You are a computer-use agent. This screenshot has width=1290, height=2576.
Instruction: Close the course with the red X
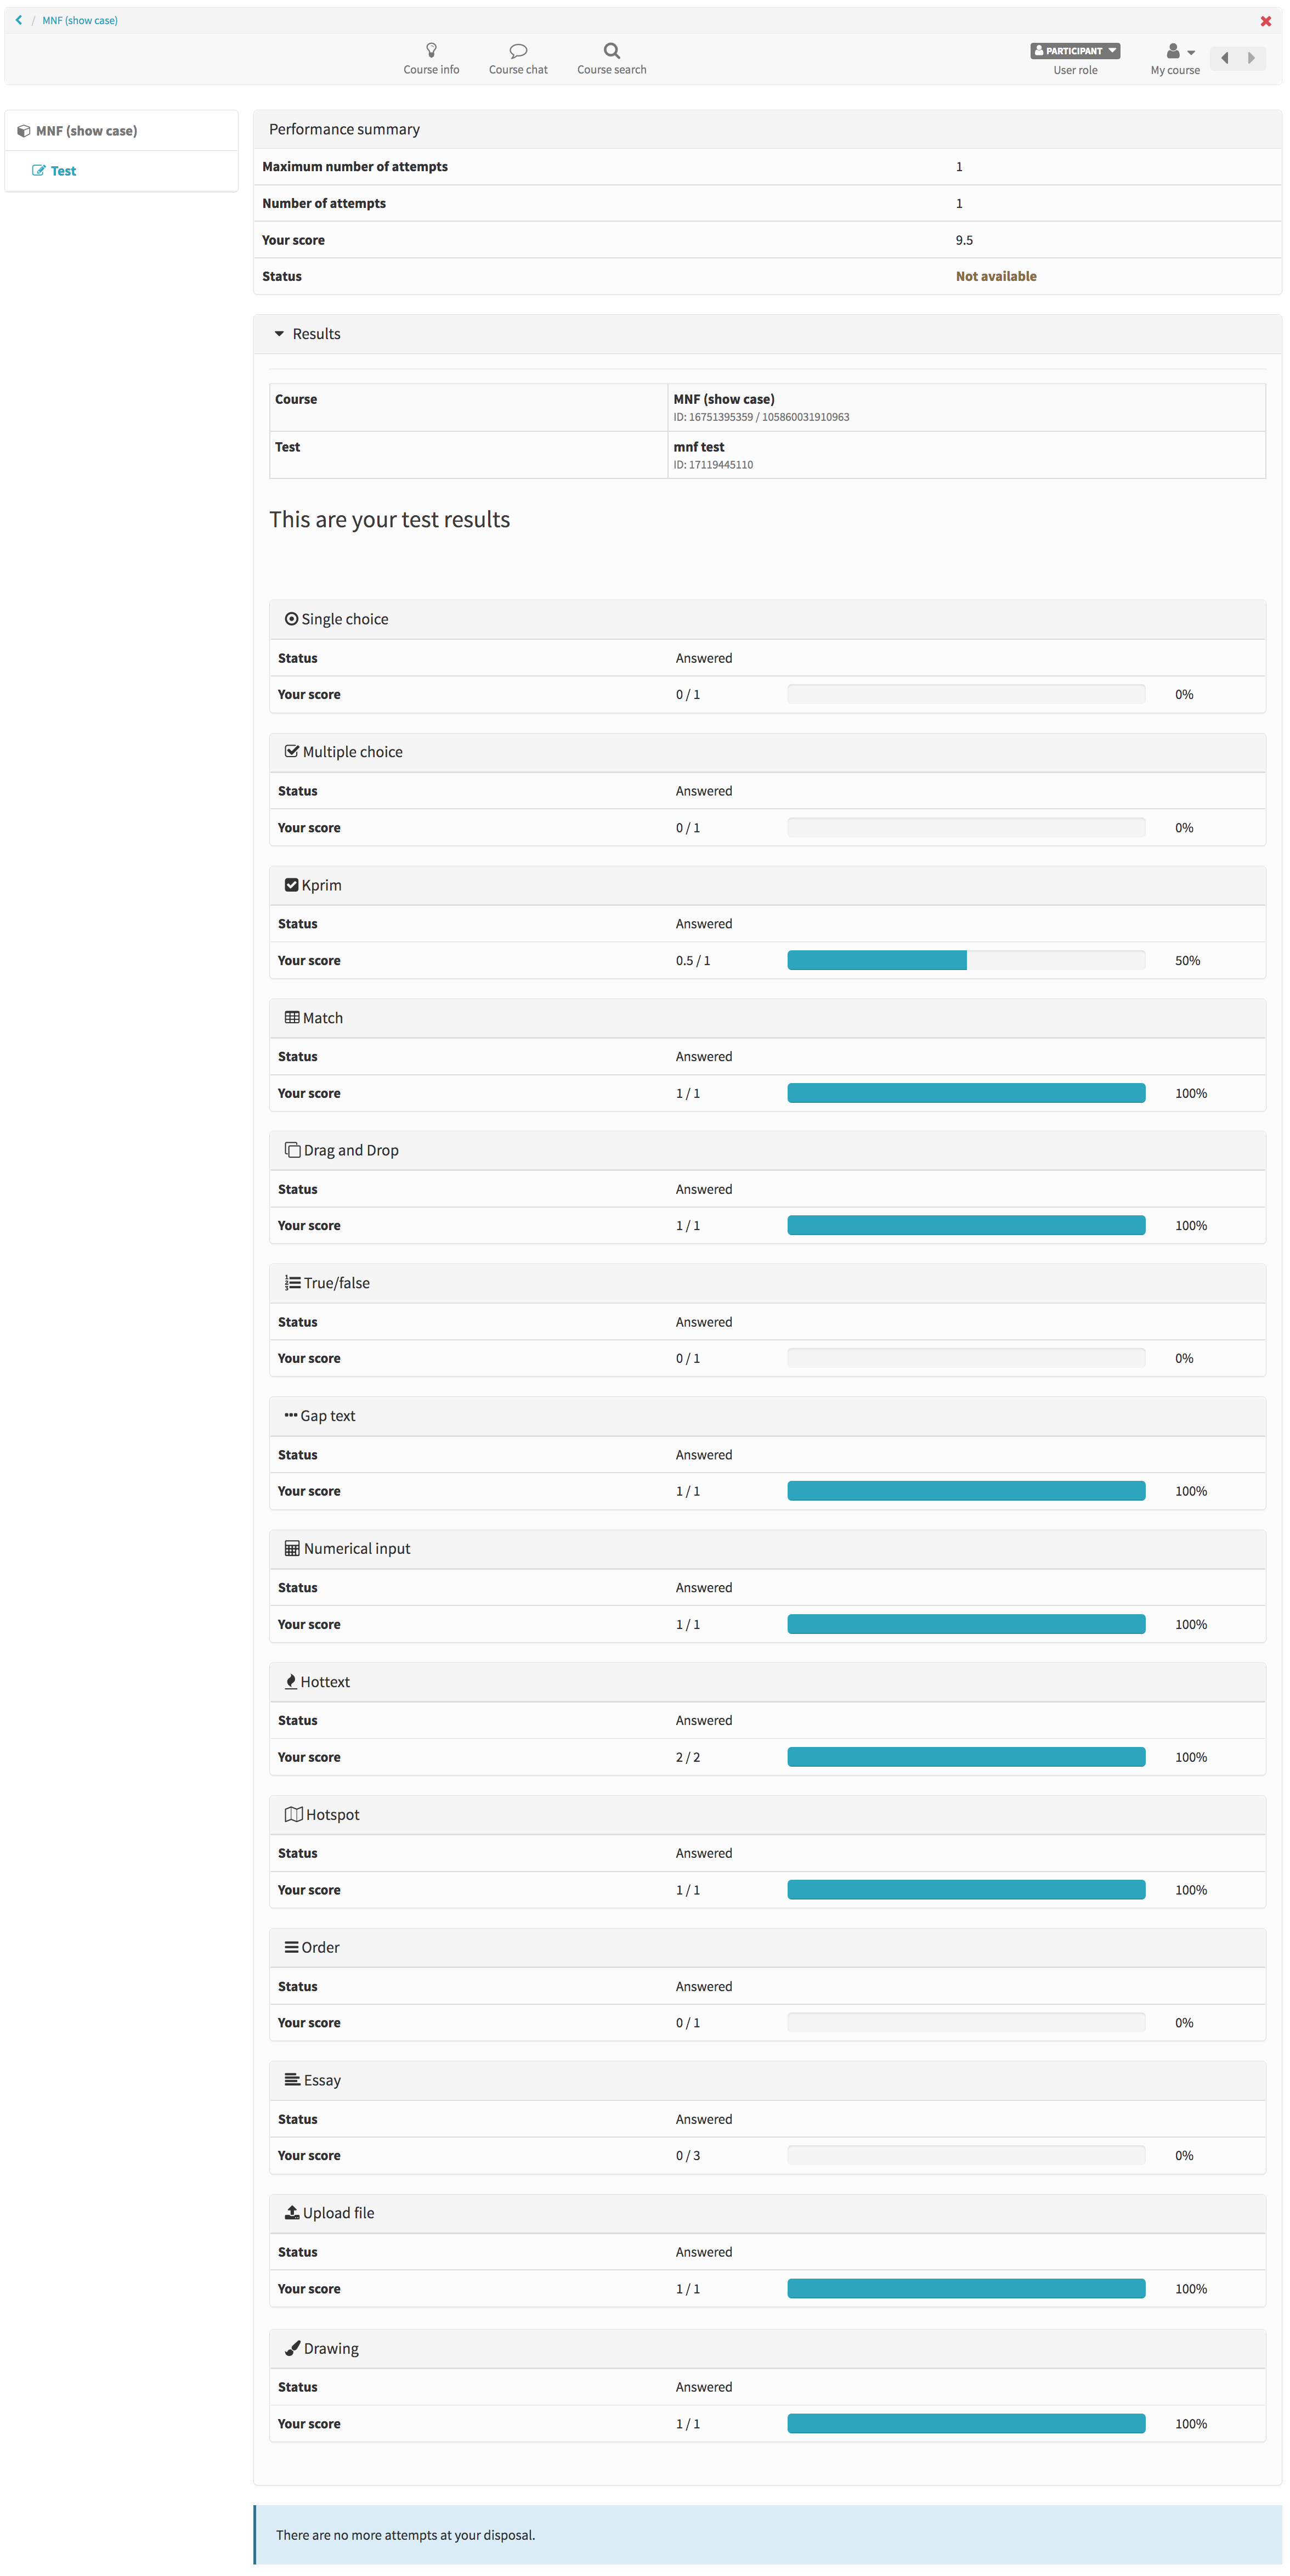1265,21
